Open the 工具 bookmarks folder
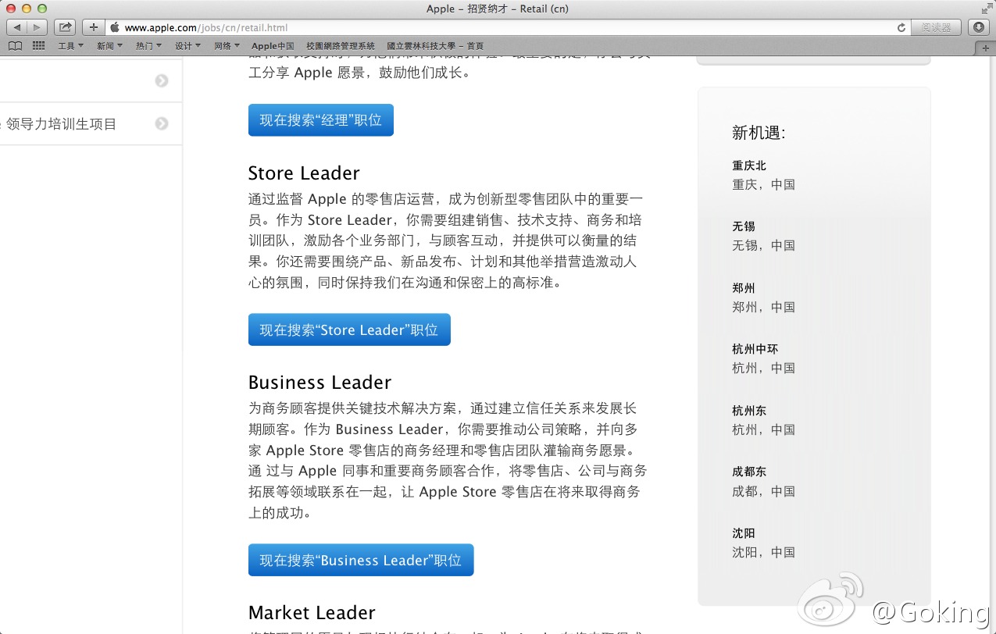 click(71, 46)
